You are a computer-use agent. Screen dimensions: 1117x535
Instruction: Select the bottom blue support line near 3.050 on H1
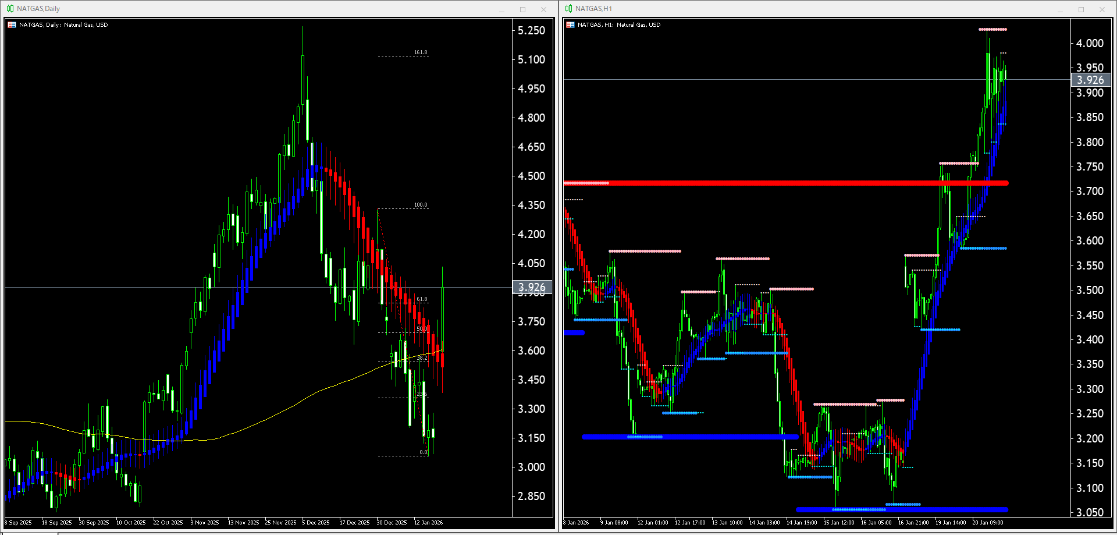[902, 509]
